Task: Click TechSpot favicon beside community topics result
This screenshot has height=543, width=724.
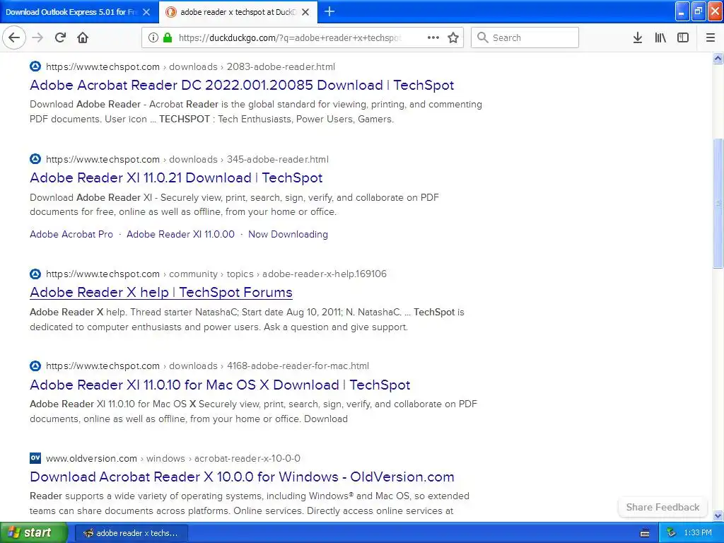Action: 35,274
